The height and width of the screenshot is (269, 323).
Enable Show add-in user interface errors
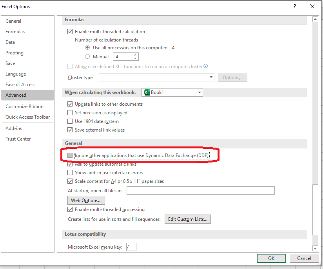(x=70, y=172)
